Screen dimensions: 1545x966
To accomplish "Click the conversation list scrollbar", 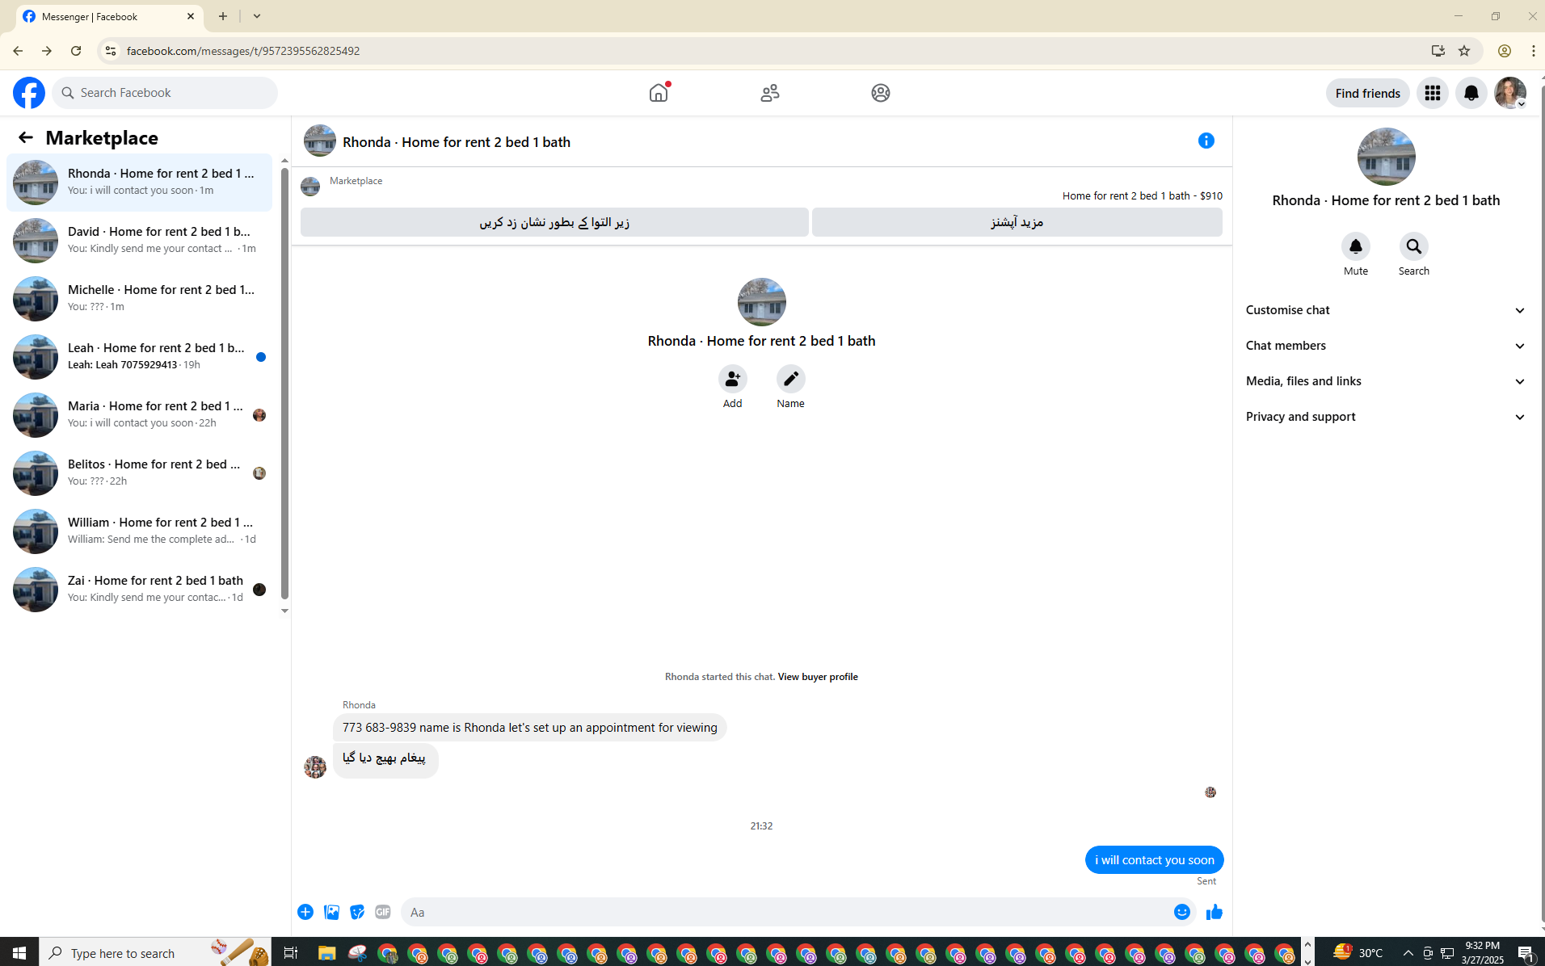I will click(284, 384).
